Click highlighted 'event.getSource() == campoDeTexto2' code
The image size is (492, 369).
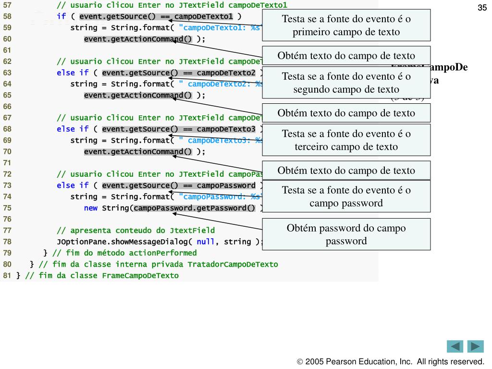[x=178, y=73]
